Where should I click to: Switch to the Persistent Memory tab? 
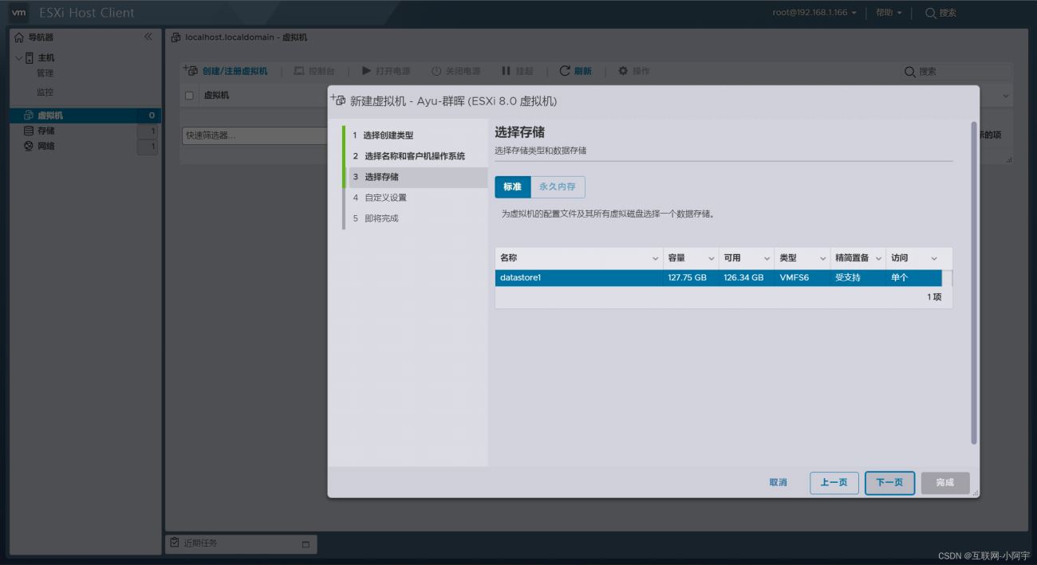point(558,187)
